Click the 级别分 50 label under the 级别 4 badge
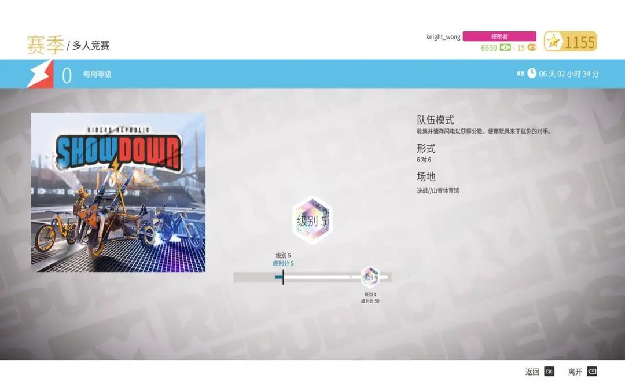 370,301
